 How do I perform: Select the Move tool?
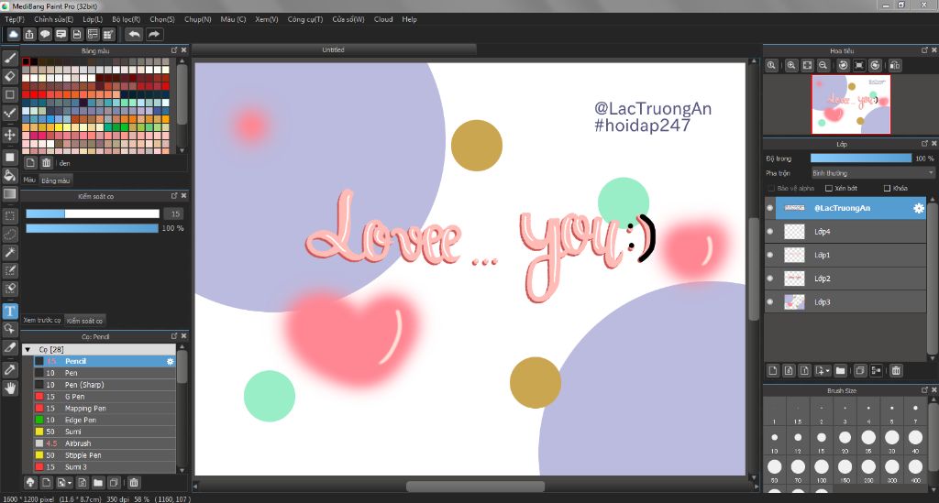click(9, 135)
